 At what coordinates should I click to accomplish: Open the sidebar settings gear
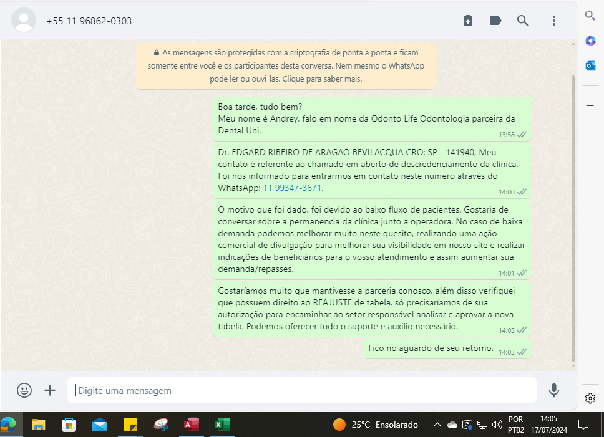tap(590, 398)
